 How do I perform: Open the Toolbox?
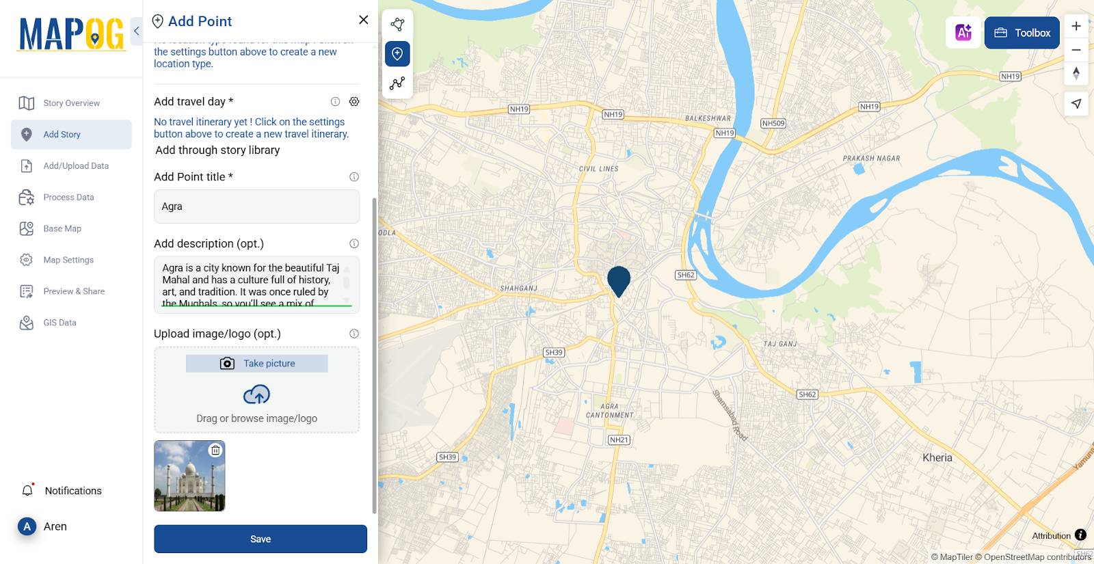(x=1022, y=33)
